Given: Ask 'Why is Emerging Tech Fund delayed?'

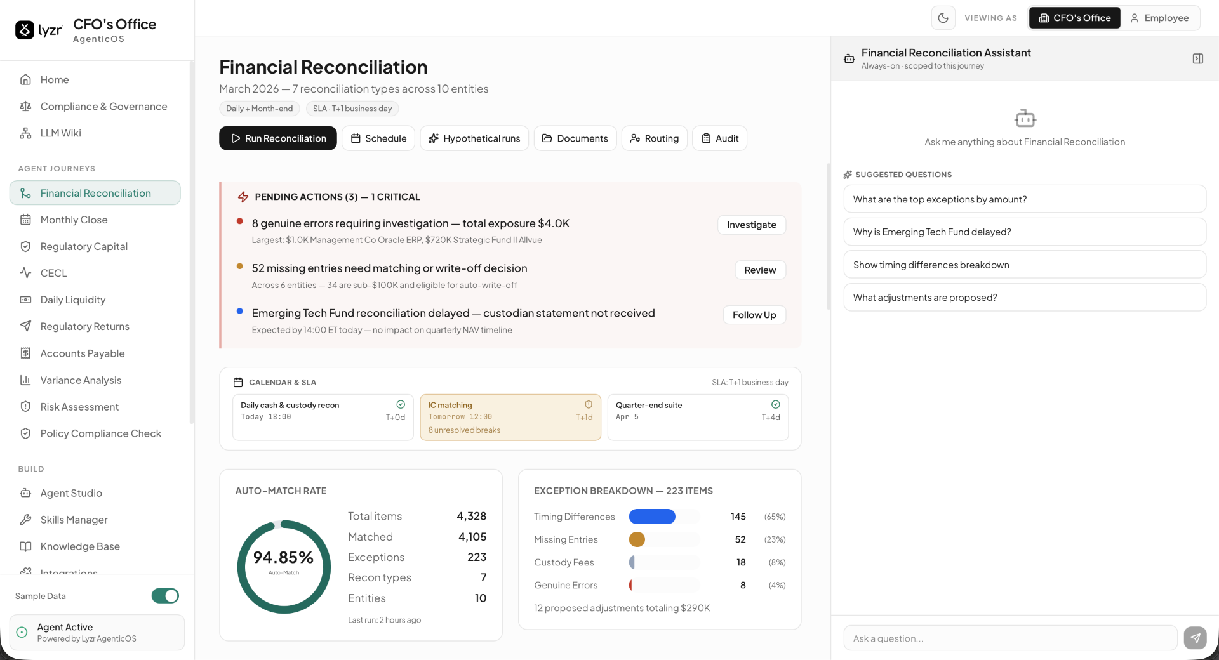Looking at the screenshot, I should point(1025,232).
